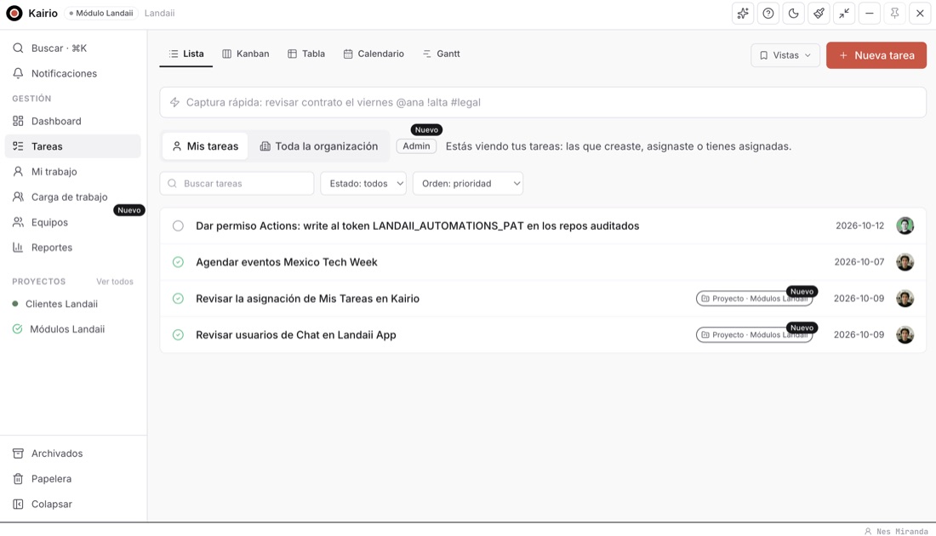Click project tag on Revisar la asignación row

[754, 299]
